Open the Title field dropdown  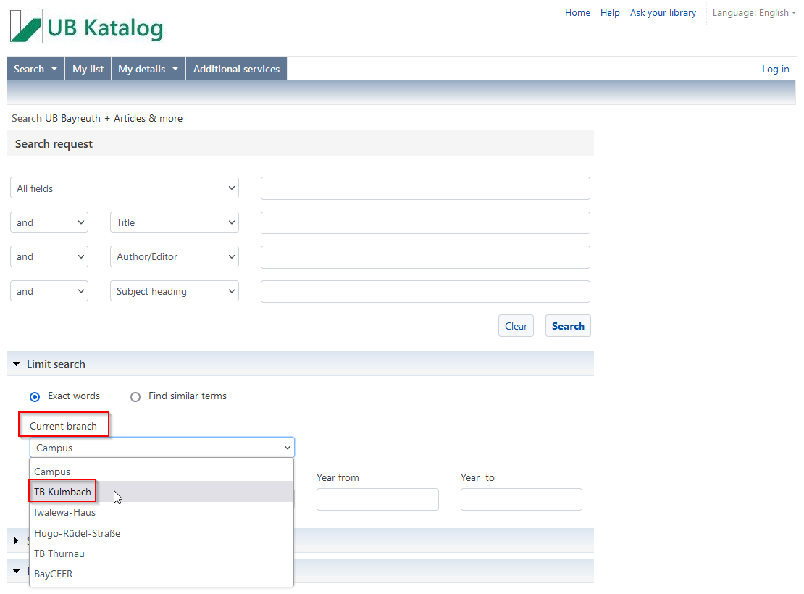coord(175,222)
